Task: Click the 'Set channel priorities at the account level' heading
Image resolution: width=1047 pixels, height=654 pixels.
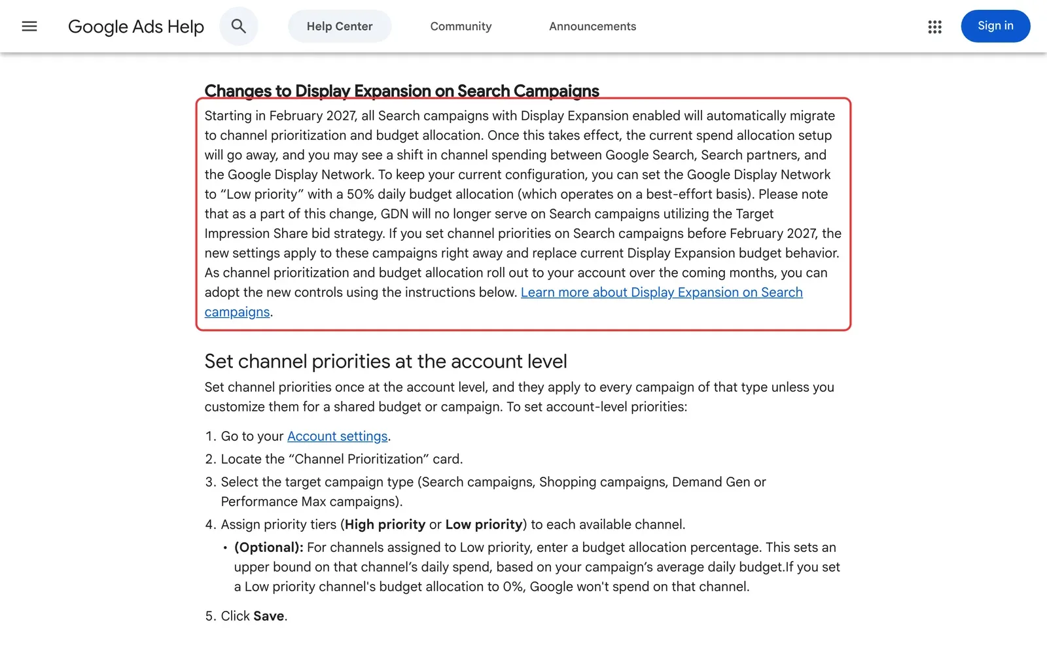Action: (x=386, y=361)
